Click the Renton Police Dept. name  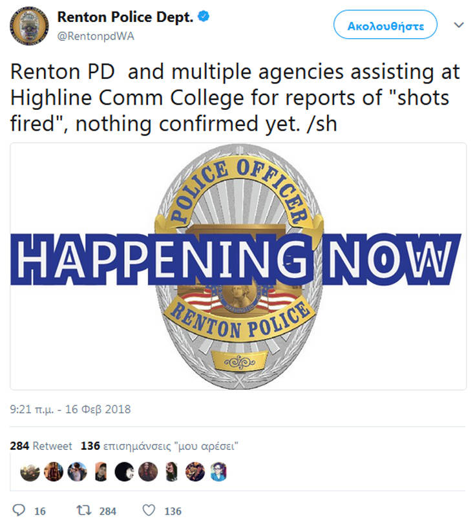125,17
